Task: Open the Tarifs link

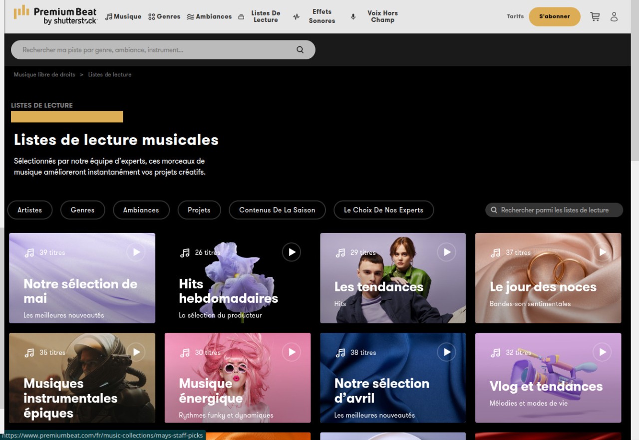Action: [x=515, y=16]
